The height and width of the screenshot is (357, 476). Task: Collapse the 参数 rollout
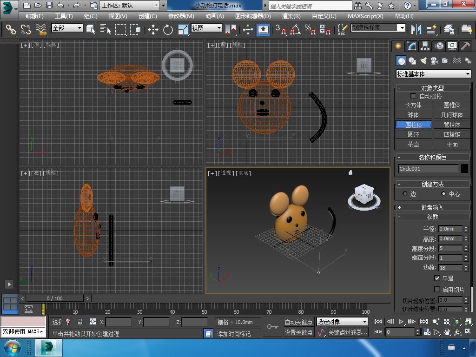(432, 217)
